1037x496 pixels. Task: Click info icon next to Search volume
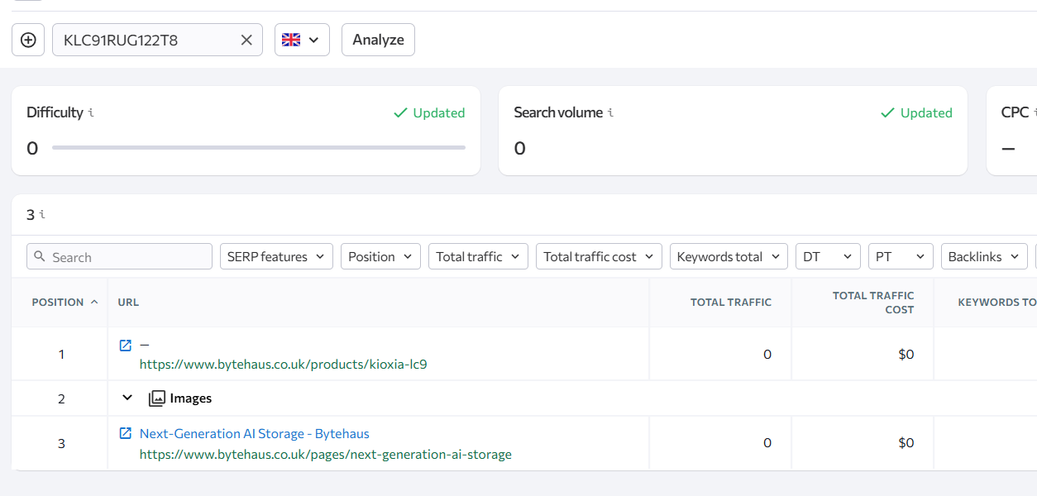click(x=610, y=113)
